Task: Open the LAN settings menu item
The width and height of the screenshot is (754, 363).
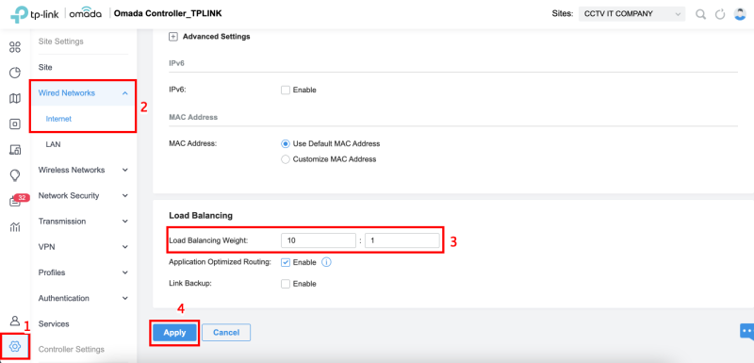Action: click(x=53, y=144)
